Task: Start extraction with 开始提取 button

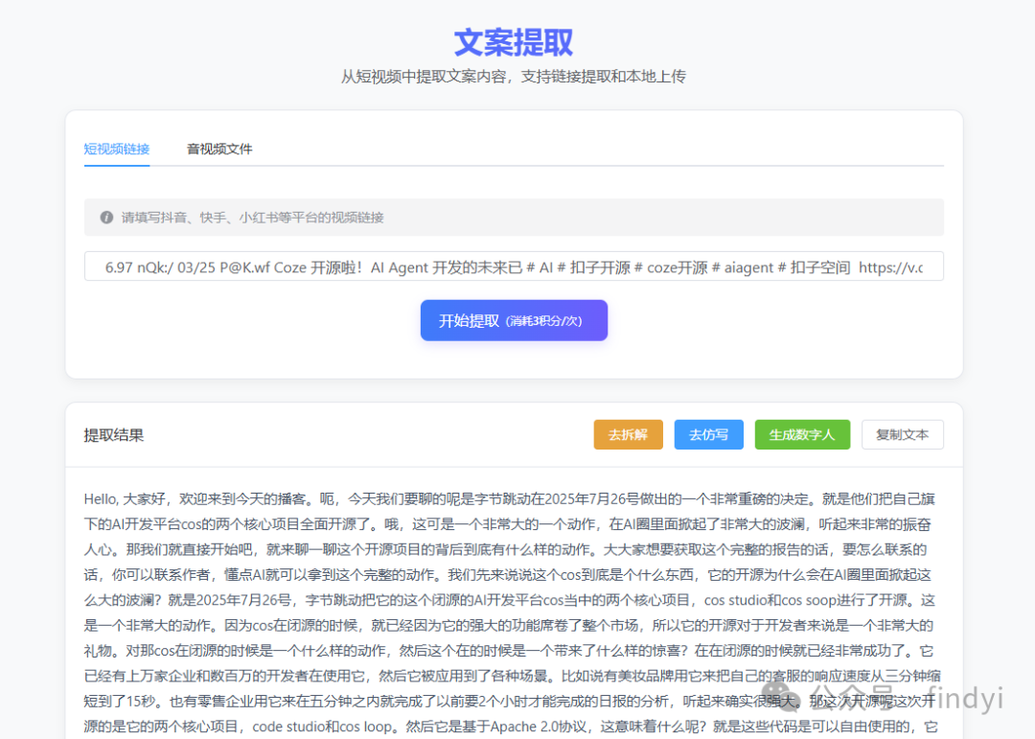Action: 514,320
